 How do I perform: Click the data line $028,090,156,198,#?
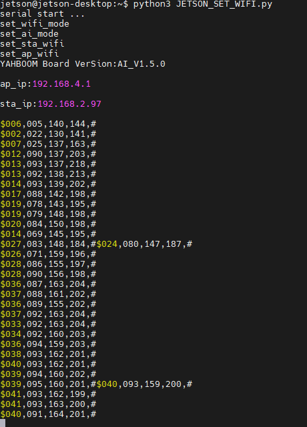(x=48, y=274)
